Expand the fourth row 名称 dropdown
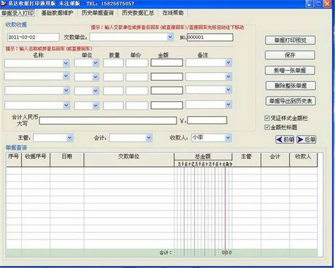 (x=66, y=105)
